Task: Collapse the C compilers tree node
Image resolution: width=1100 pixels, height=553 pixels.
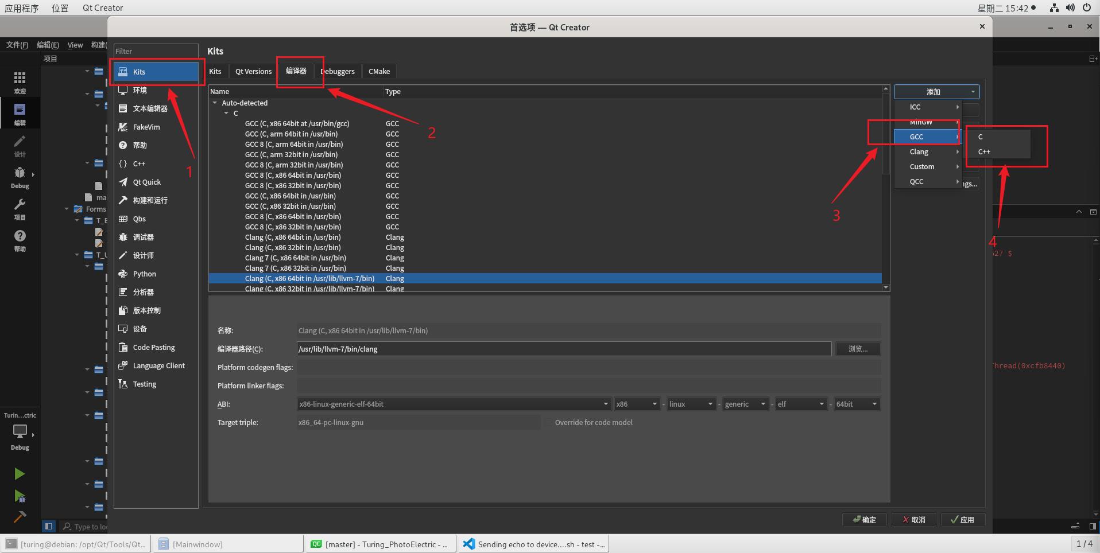Action: click(226, 114)
